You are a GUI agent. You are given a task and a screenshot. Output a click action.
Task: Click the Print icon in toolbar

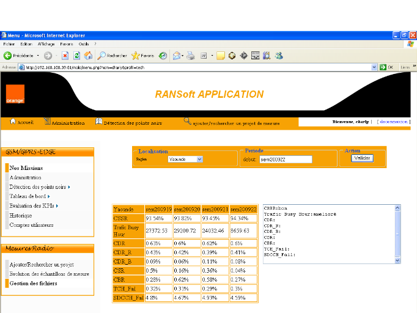191,56
